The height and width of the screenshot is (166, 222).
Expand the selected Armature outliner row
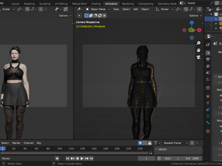pyautogui.click(x=216, y=19)
